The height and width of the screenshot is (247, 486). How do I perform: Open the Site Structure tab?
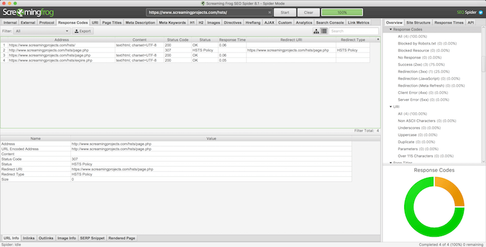click(x=418, y=23)
